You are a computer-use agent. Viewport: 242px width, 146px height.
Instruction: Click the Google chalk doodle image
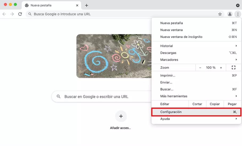click(114, 56)
